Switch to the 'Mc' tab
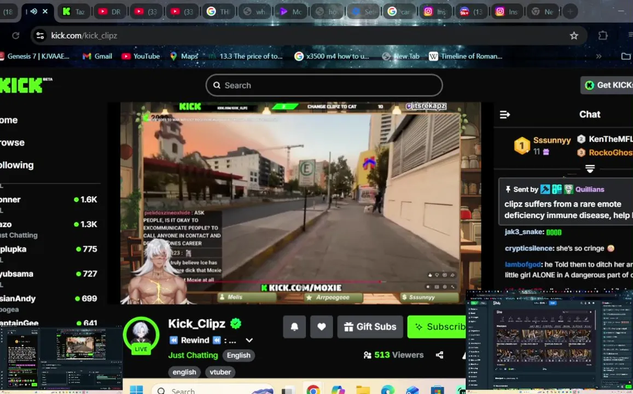Viewport: 633px width, 394px height. (x=291, y=11)
